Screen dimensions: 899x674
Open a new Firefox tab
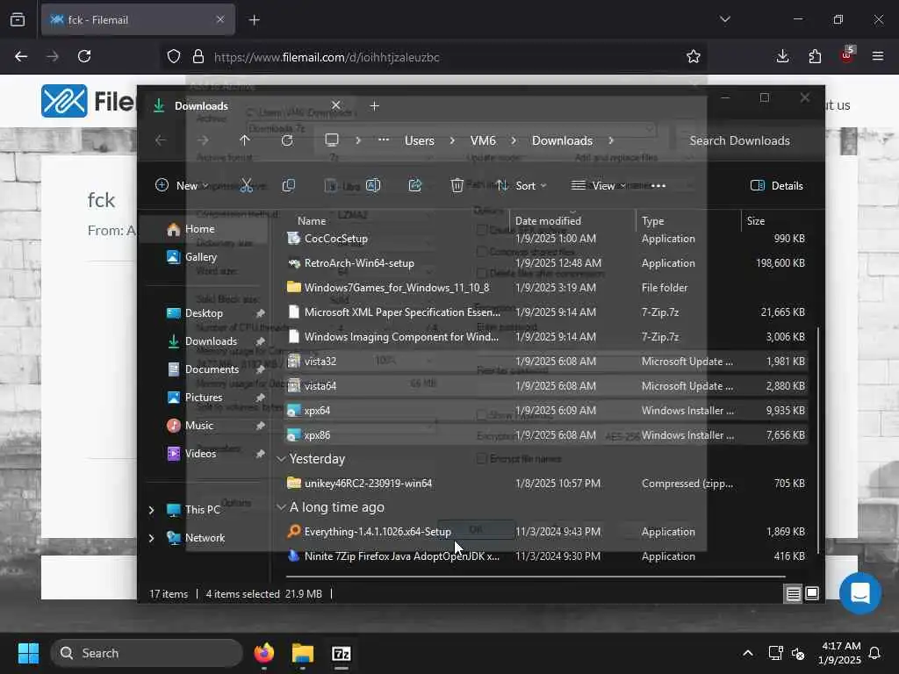point(254,19)
